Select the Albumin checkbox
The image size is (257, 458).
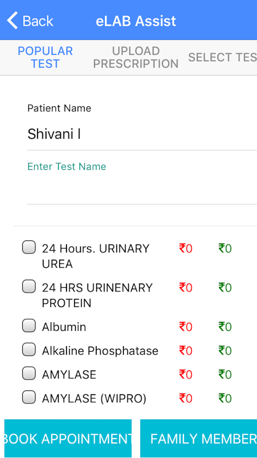click(x=29, y=325)
